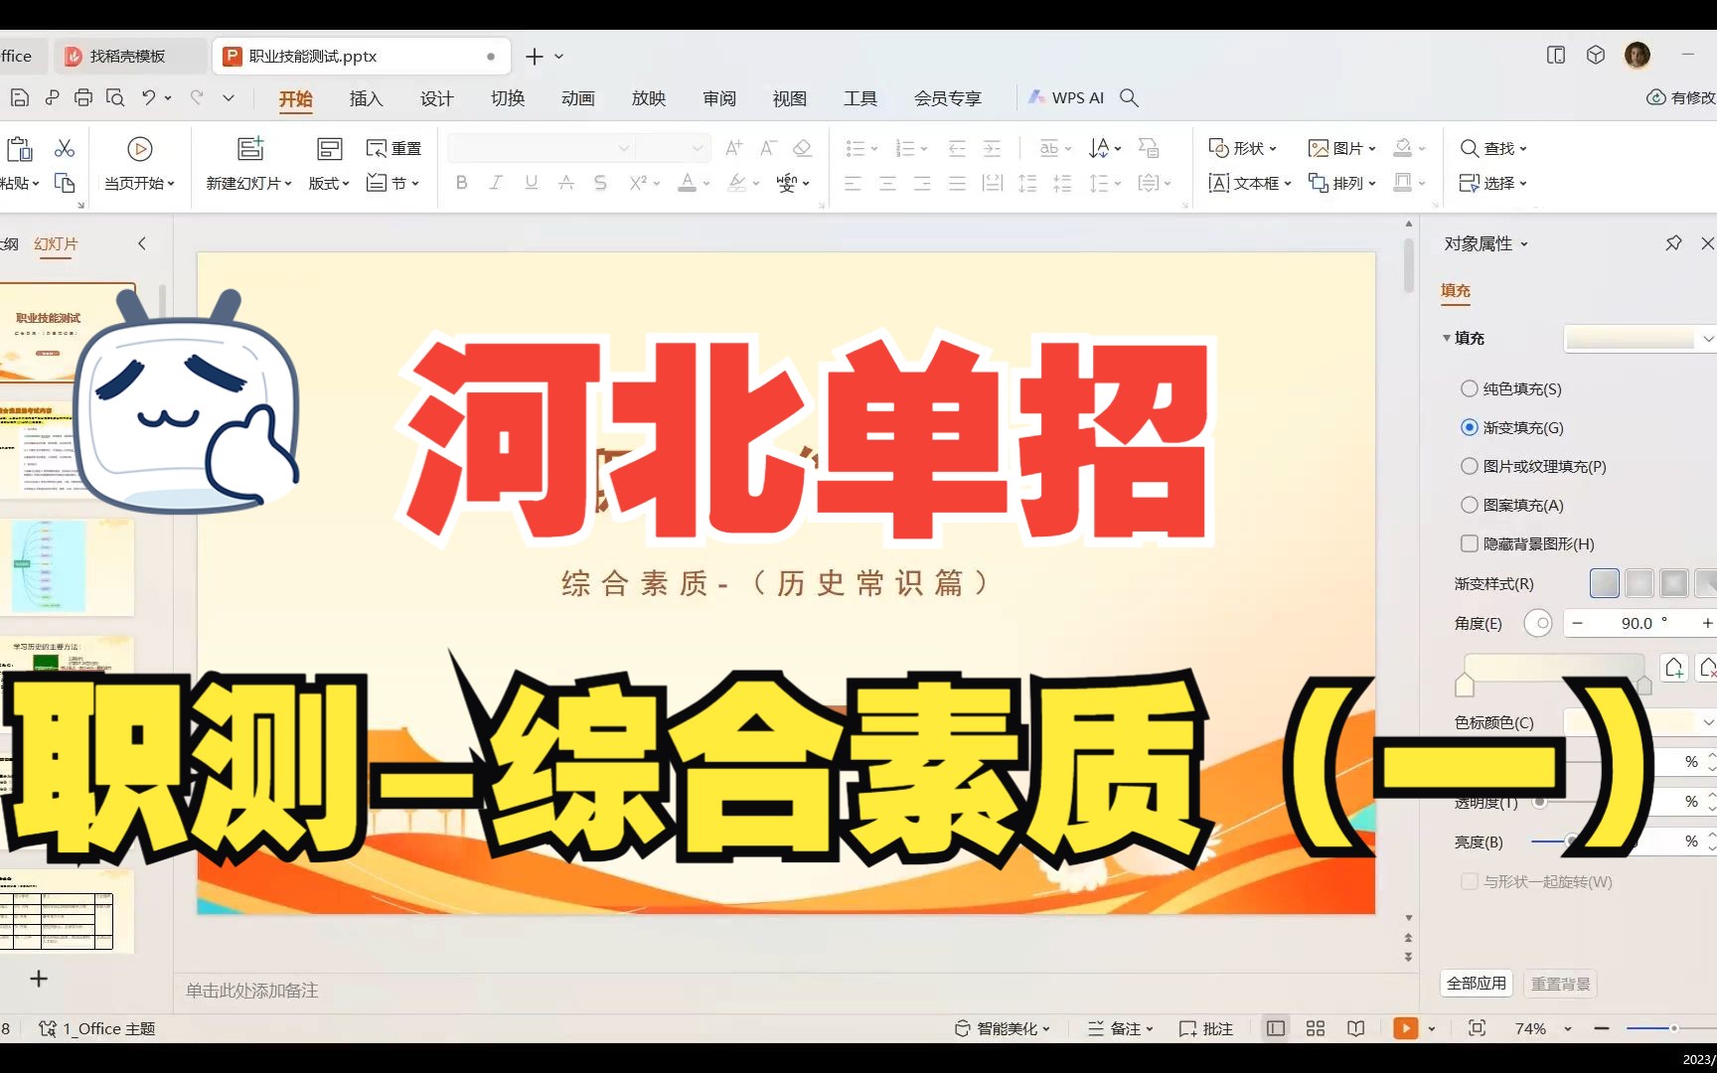This screenshot has height=1073, width=1717.
Task: Pick the first gradient style swatch
Action: (1603, 583)
